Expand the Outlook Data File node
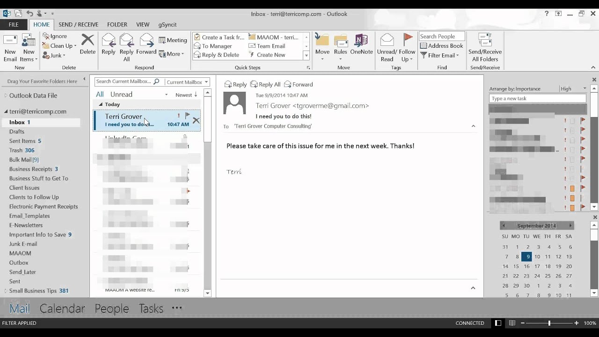The image size is (599, 337). coord(6,95)
